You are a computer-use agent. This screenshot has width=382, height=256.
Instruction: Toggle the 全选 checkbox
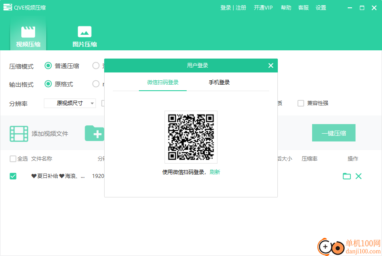coord(13,159)
